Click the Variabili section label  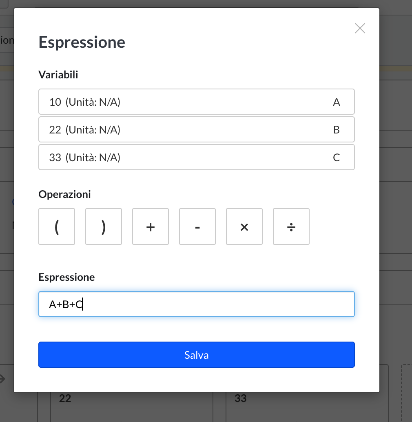click(58, 75)
